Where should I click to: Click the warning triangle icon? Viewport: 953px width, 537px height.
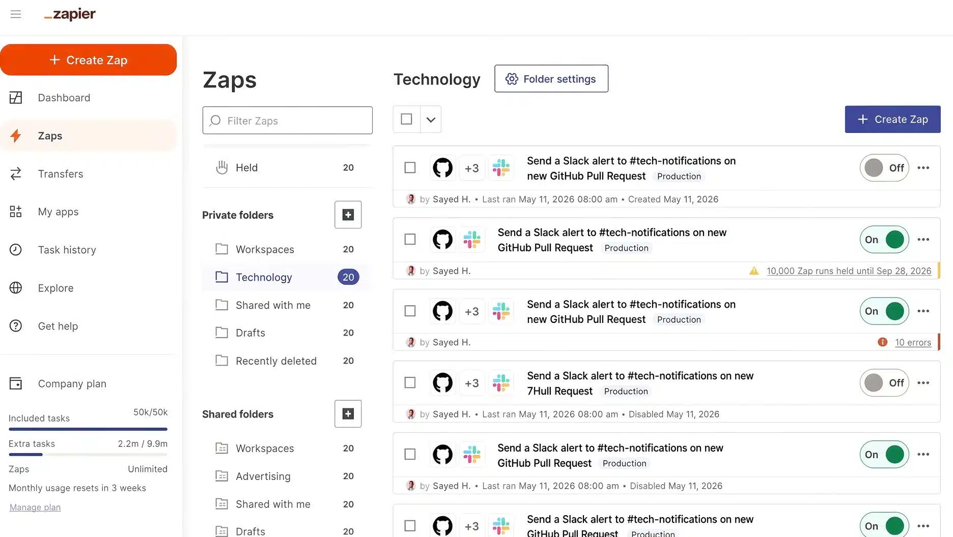click(754, 271)
